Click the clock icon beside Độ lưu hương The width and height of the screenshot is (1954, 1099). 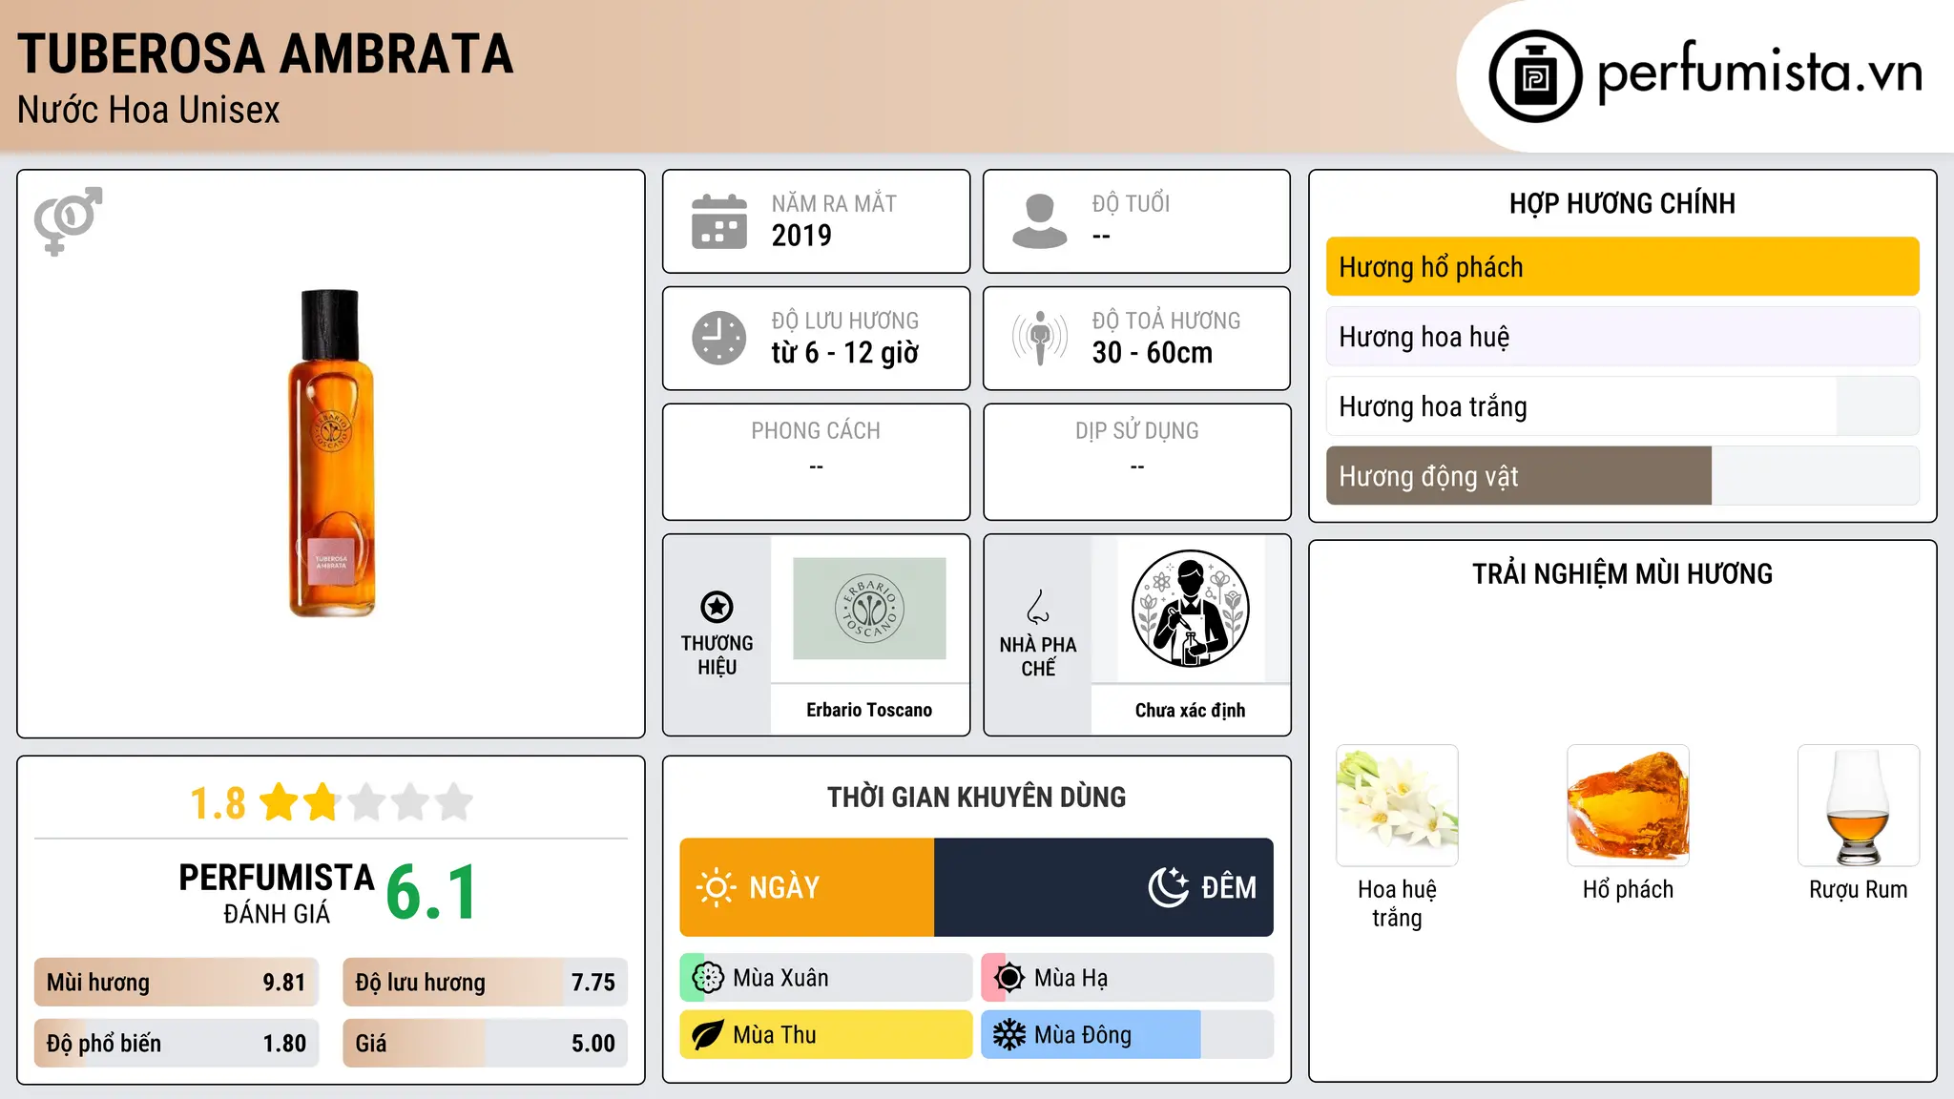tap(719, 338)
